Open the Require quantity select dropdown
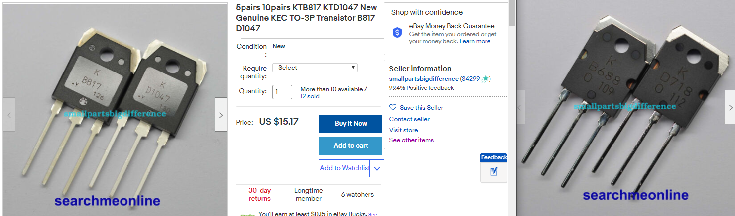Viewport: 735px width, 216px height. (x=315, y=68)
